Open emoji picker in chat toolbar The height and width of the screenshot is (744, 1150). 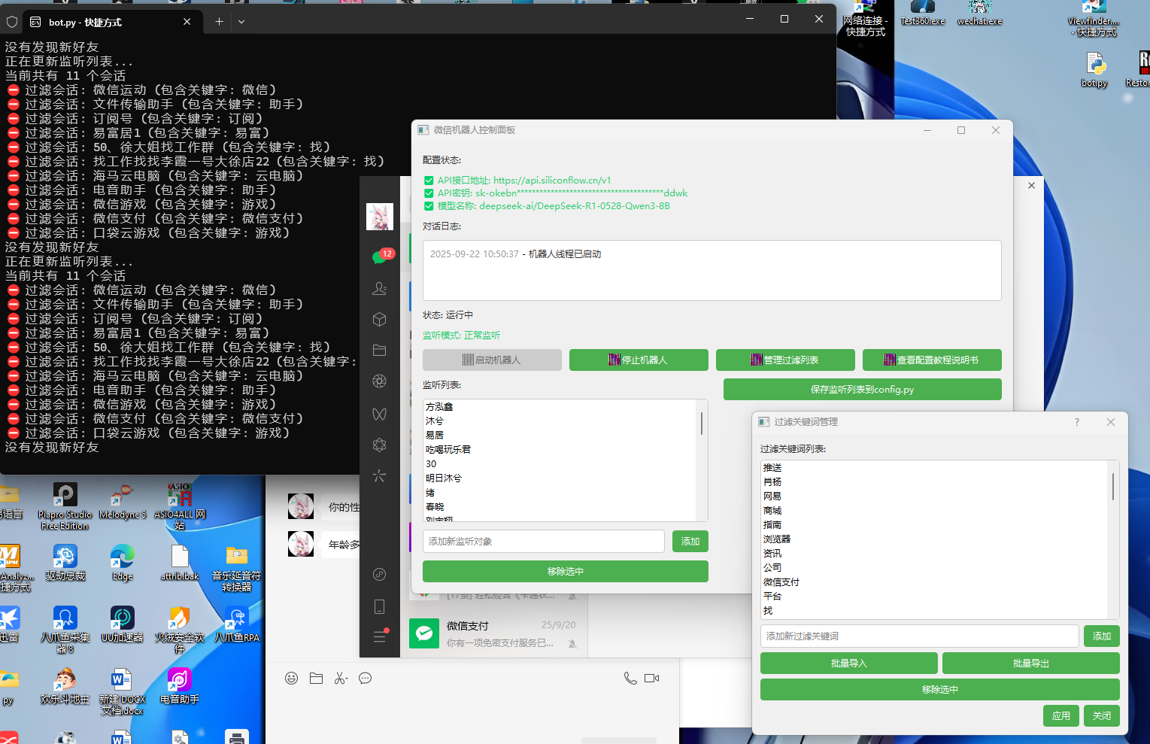pos(291,679)
